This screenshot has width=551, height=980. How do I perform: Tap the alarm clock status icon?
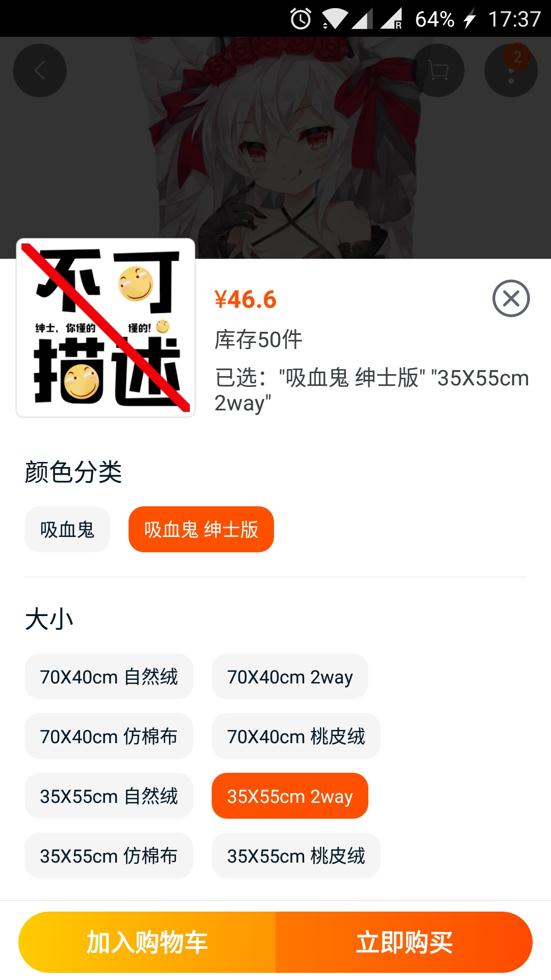click(300, 19)
